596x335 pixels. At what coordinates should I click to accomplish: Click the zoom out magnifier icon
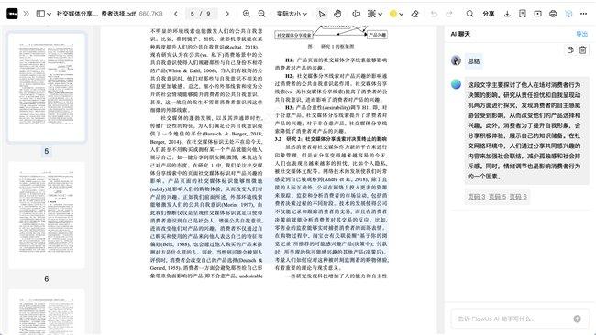point(261,14)
